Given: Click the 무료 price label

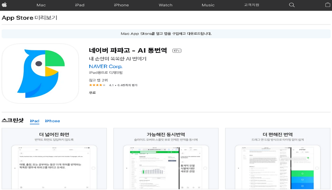Looking at the screenshot, I should tap(92, 93).
